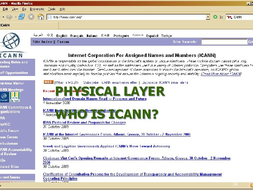This screenshot has height=190, width=253.
Task: Go to Home page icon
Action: (40, 17)
